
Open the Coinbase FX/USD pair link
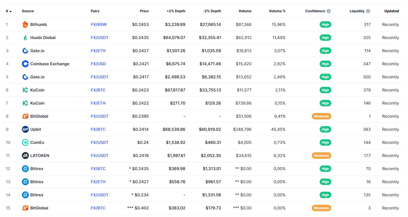pyautogui.click(x=98, y=64)
